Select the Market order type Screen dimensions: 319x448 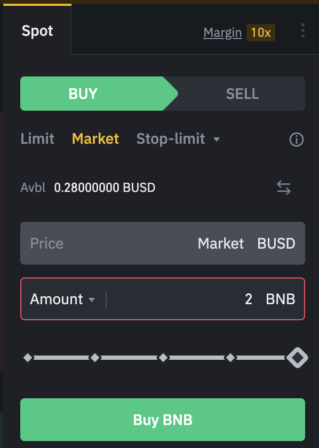(95, 139)
